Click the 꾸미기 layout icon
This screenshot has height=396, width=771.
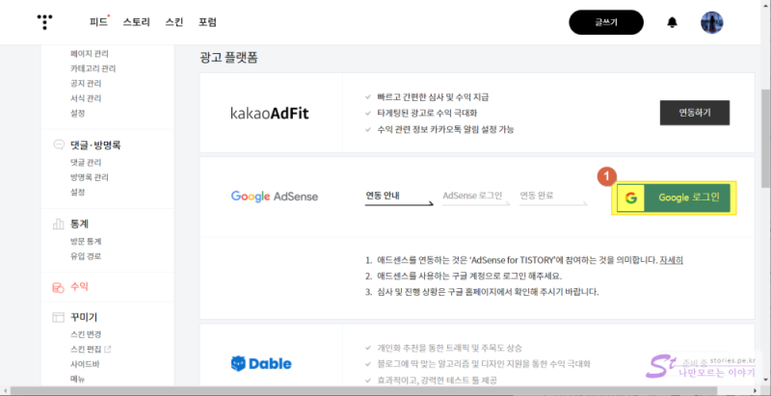coord(59,317)
